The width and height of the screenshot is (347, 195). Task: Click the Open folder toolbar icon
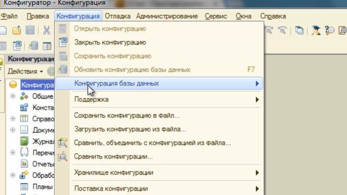click(x=17, y=30)
